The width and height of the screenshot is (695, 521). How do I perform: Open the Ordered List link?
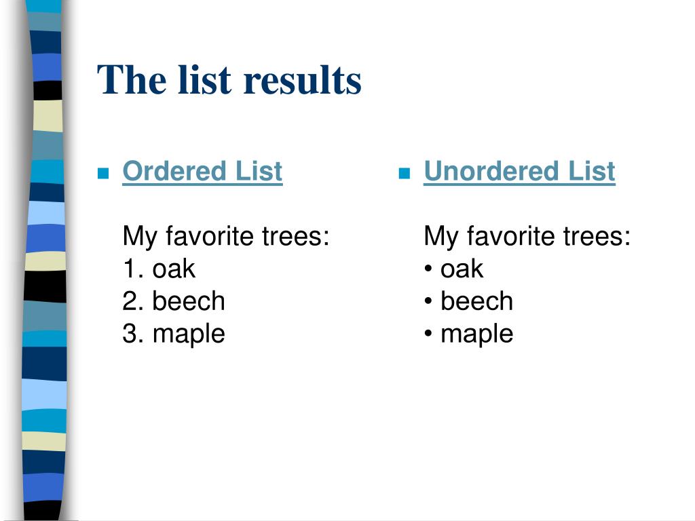(202, 171)
